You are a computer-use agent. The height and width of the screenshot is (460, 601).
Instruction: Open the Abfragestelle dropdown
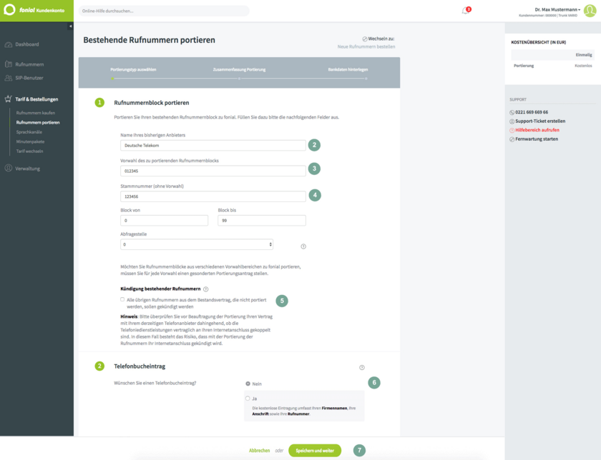(x=197, y=244)
